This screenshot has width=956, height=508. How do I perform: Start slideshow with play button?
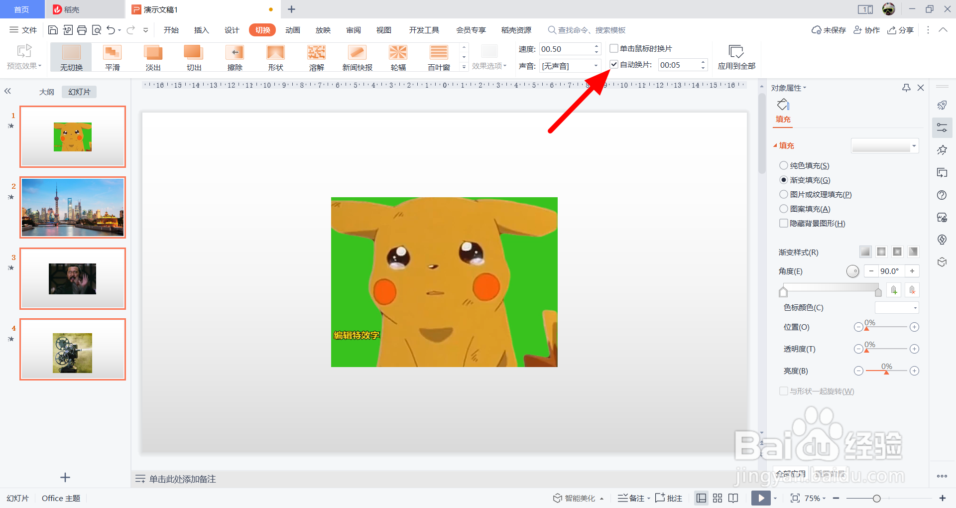[x=761, y=498]
